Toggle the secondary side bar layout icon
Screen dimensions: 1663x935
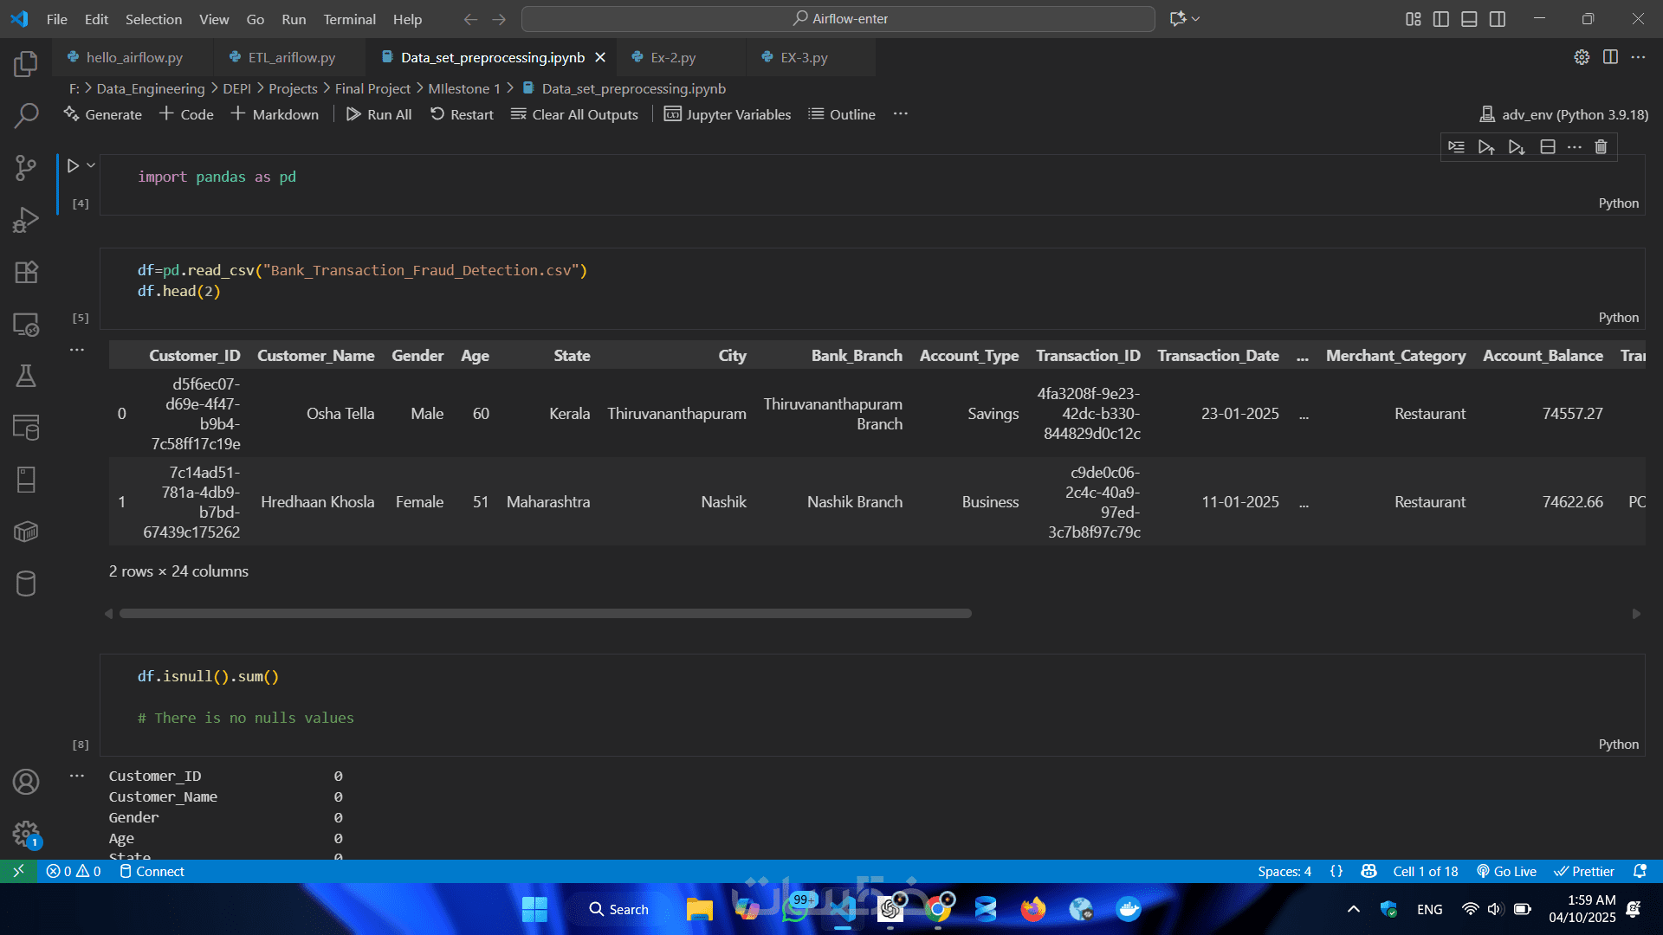(1498, 19)
